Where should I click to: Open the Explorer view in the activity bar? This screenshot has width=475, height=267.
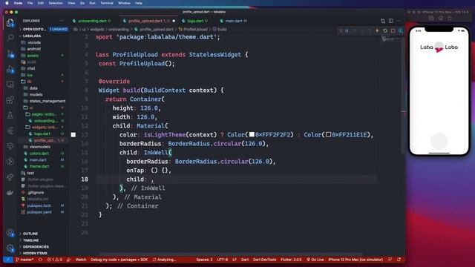[x=10, y=23]
